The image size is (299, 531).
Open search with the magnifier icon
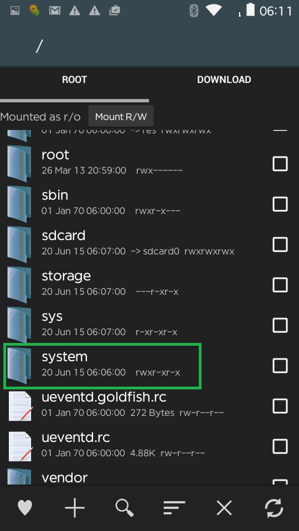coord(125,508)
